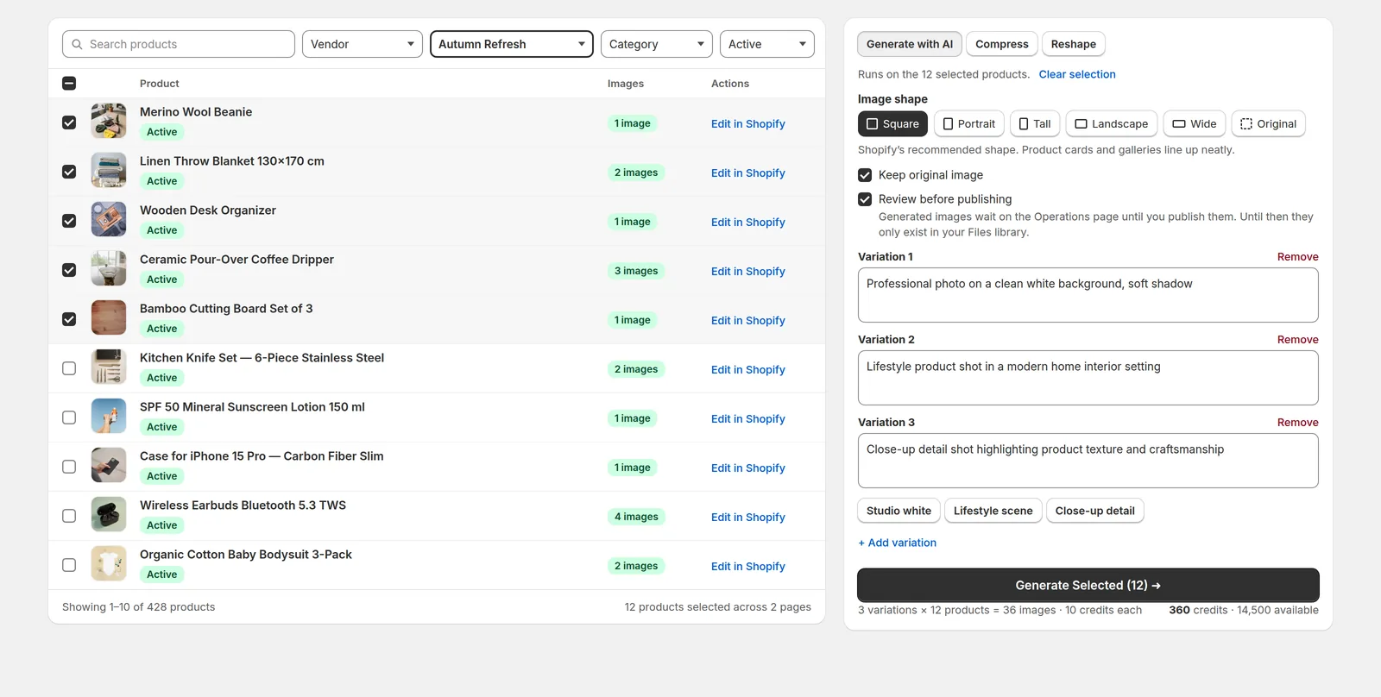The image size is (1381, 697).
Task: Switch to Generate with AI tab
Action: click(910, 44)
